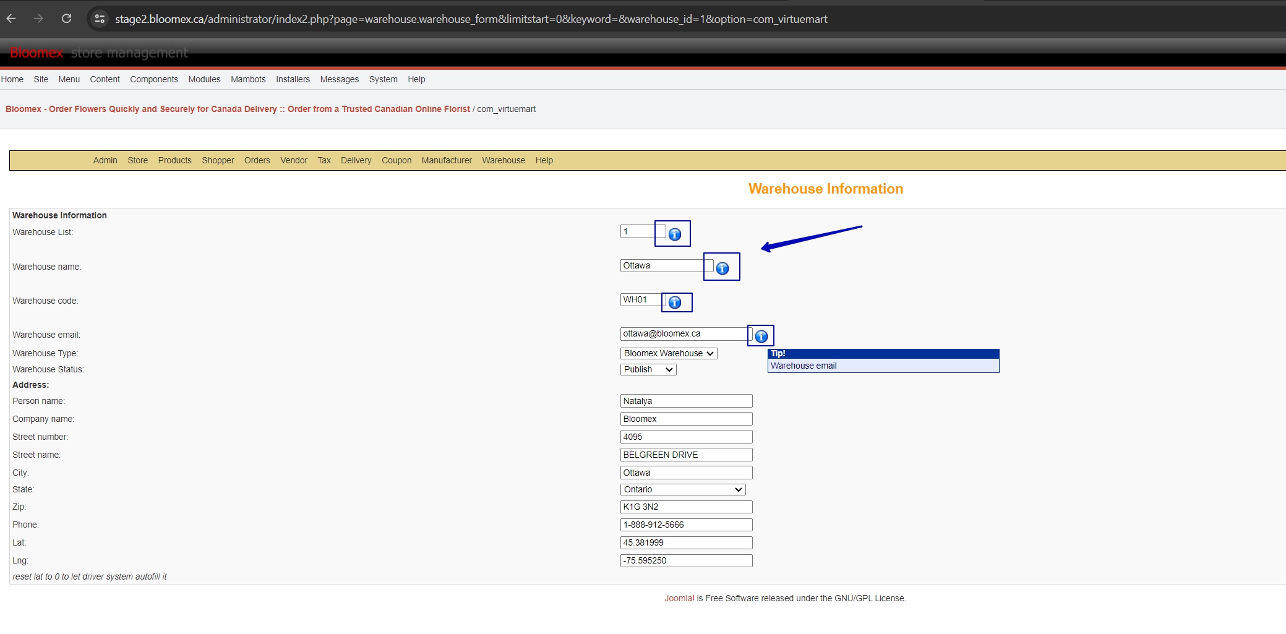Click the info icon beside Warehouse email
Viewport: 1286px width, 634px height.
pos(761,336)
